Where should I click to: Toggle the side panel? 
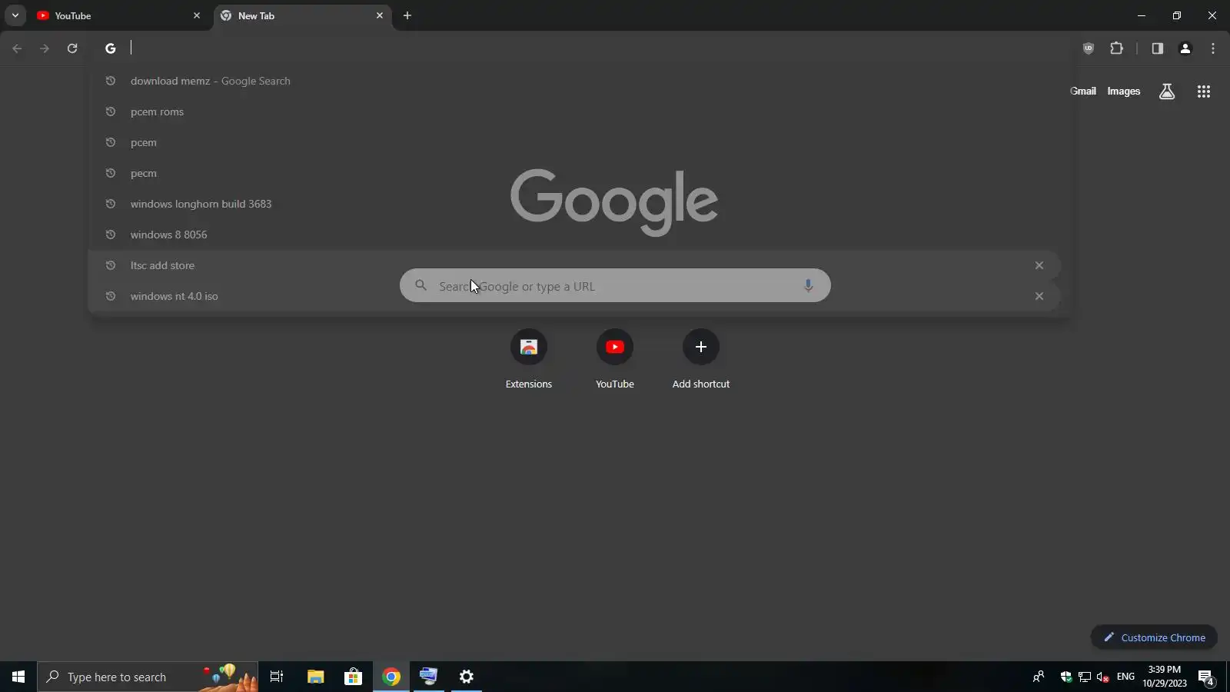pos(1158,48)
